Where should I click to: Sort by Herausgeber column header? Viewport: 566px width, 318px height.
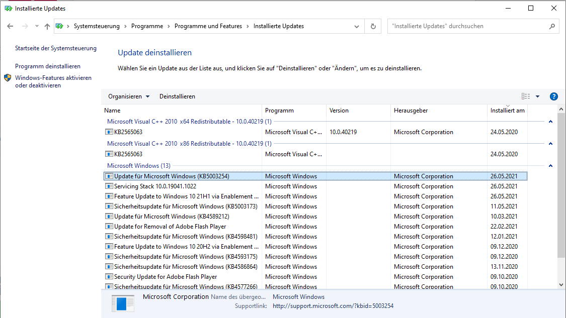[x=439, y=111]
